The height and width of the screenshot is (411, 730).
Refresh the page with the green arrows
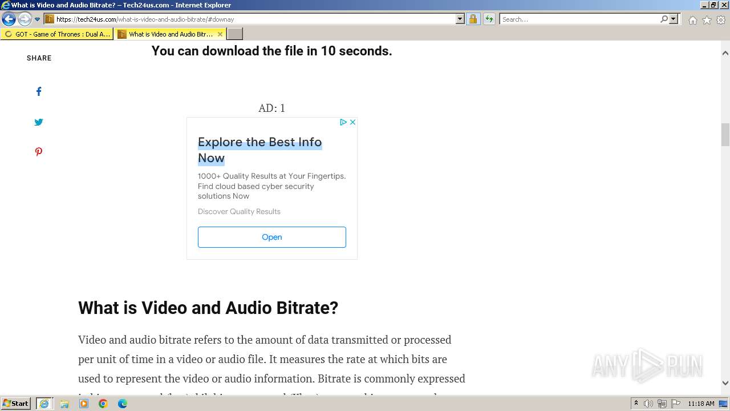[489, 19]
